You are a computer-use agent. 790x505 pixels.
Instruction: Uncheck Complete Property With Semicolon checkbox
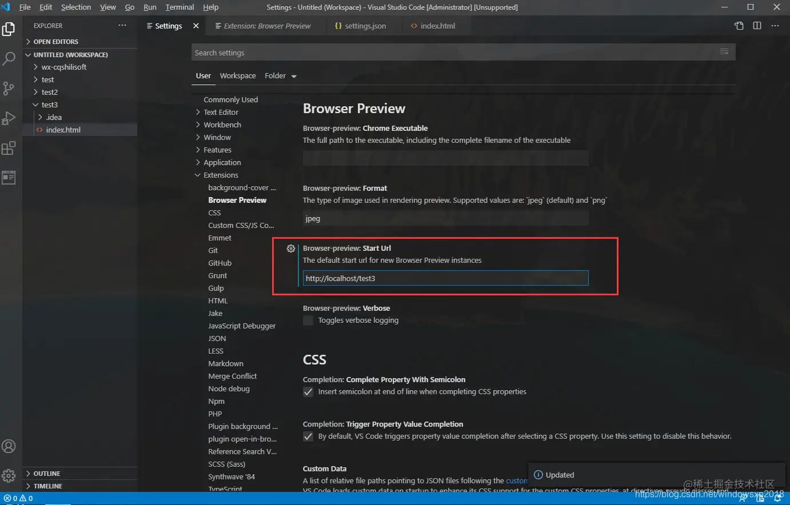click(x=308, y=392)
